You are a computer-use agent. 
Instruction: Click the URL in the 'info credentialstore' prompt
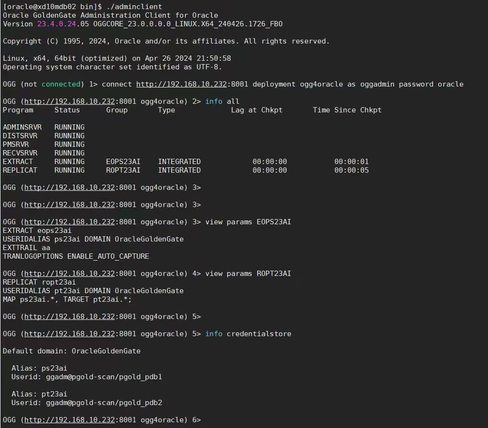69,334
